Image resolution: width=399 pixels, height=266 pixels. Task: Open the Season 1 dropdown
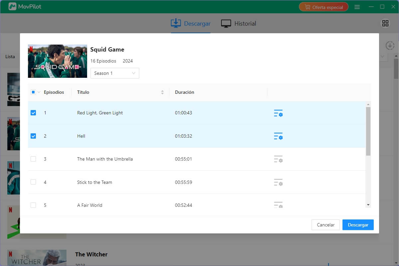tap(115, 73)
